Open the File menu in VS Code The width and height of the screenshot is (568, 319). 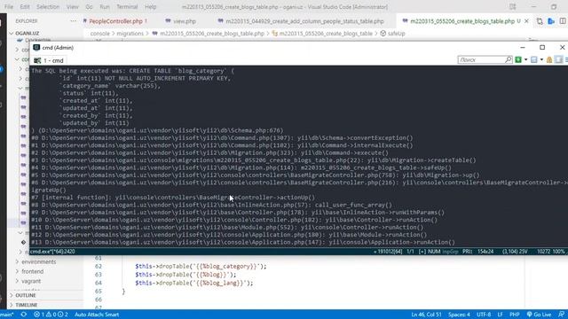coord(9,7)
